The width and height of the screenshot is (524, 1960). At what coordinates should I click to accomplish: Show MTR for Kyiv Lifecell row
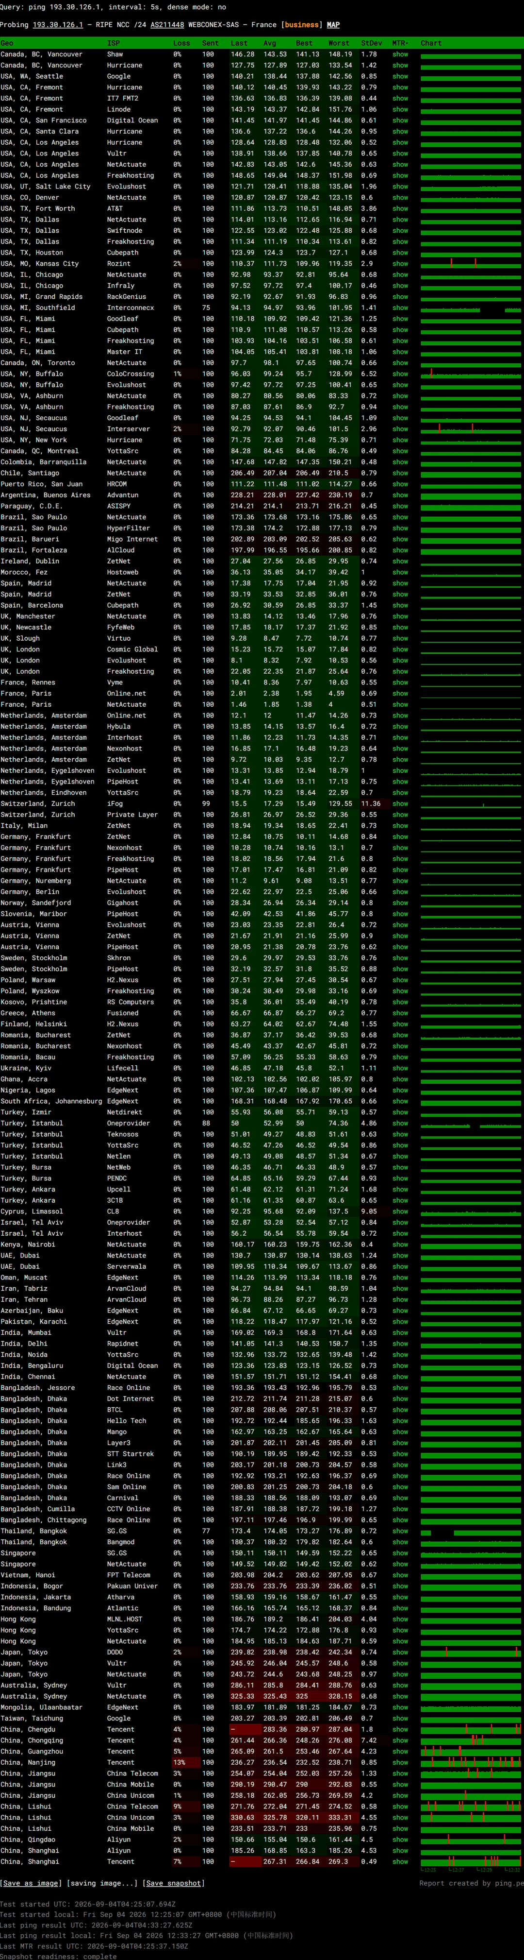pyautogui.click(x=400, y=1068)
